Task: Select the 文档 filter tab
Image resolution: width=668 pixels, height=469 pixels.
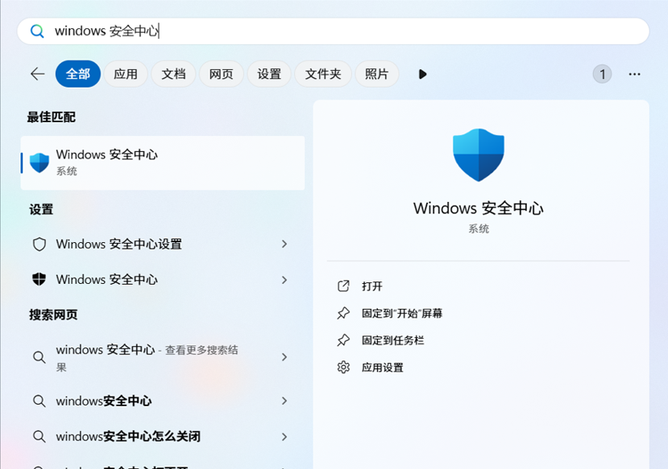Action: [x=173, y=74]
